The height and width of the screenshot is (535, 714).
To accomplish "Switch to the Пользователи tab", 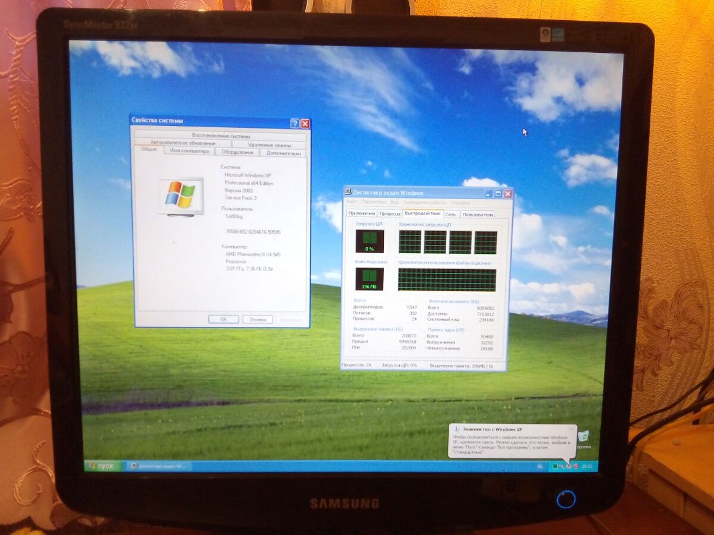I will pos(478,214).
